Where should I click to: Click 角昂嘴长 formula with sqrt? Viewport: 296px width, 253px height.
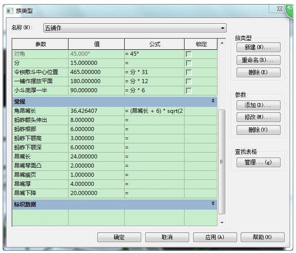point(154,111)
